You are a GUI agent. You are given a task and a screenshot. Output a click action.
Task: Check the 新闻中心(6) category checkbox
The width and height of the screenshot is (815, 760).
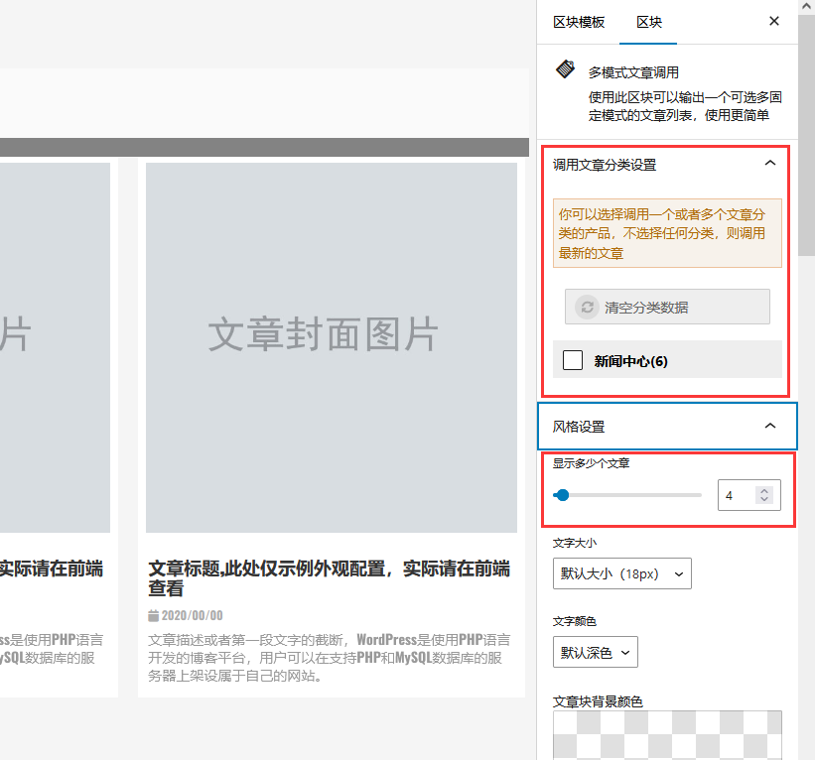click(573, 360)
